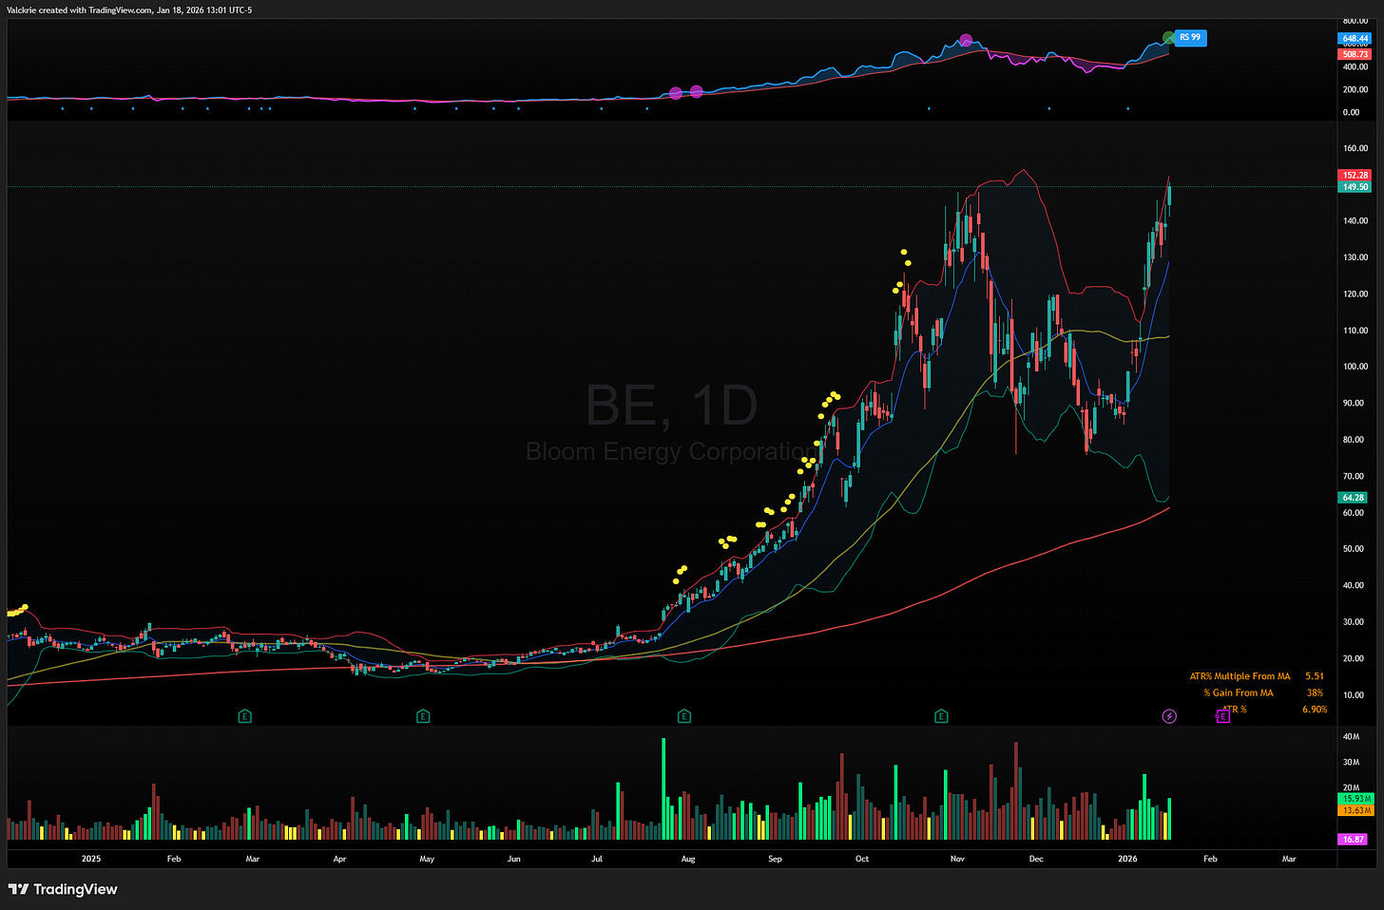Click the 2026 label on time axis

click(1127, 859)
